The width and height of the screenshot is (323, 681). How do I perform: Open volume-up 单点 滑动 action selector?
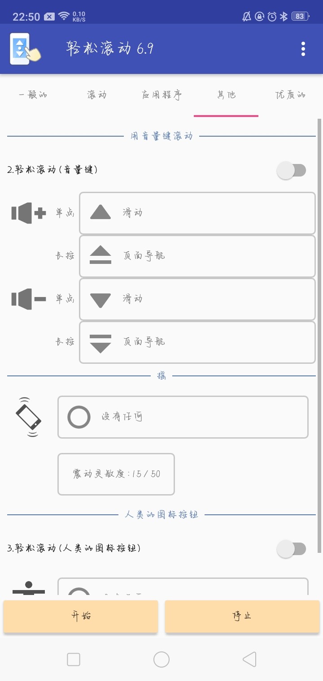[197, 213]
